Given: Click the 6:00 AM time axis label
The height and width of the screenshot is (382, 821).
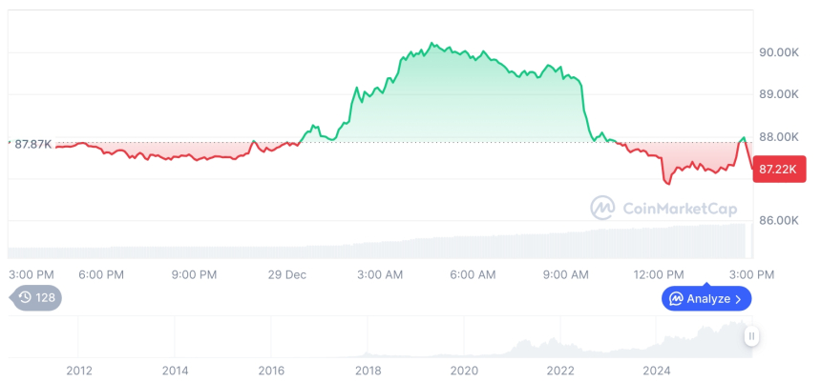Looking at the screenshot, I should click(473, 274).
